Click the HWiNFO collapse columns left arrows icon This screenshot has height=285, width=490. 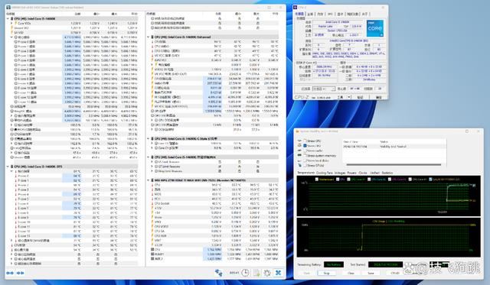pos(10,273)
